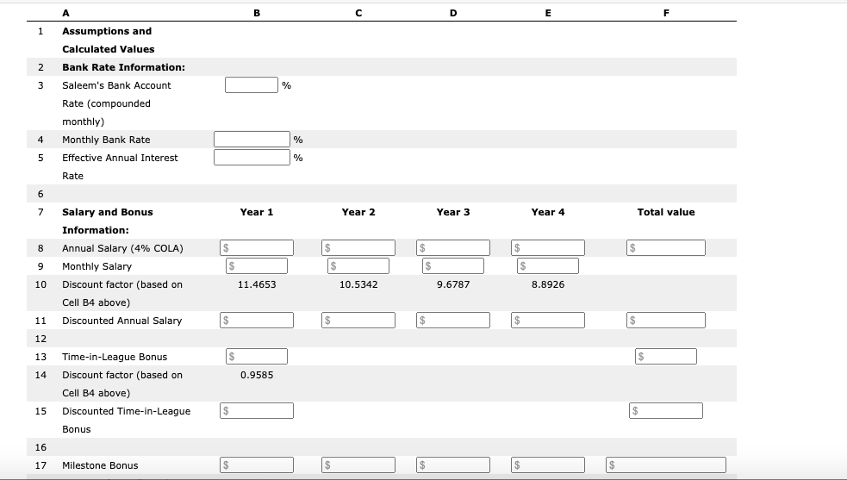Select Discounted Annual Salary Year 2 field
Screen dimensions: 847x480
pos(358,320)
